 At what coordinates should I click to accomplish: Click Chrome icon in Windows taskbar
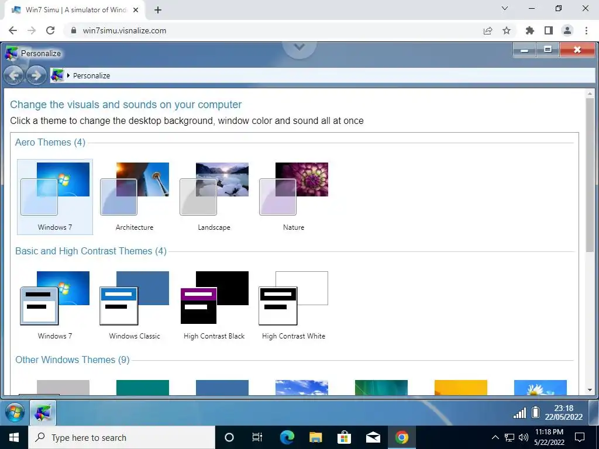click(x=401, y=437)
